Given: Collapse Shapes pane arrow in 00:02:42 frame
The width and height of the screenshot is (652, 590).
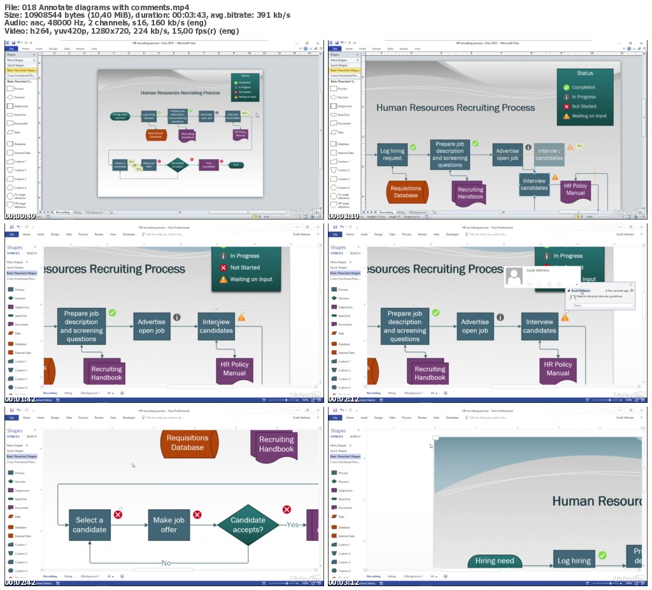Looking at the screenshot, I should point(35,430).
